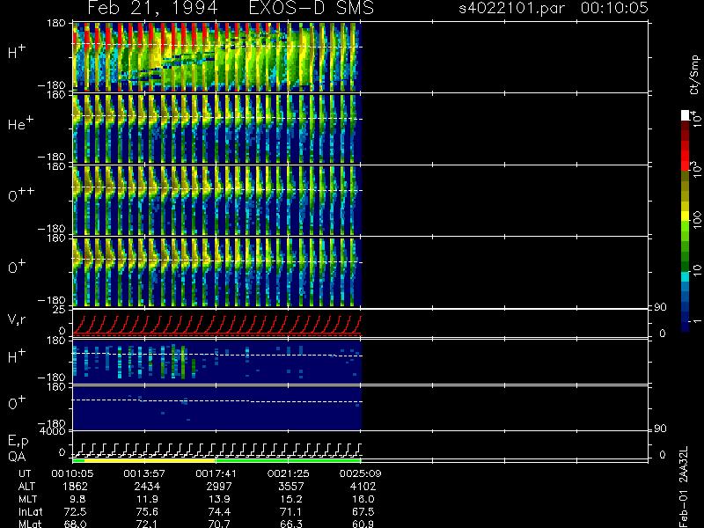Click the cyan segment of the color bar

tap(686, 277)
